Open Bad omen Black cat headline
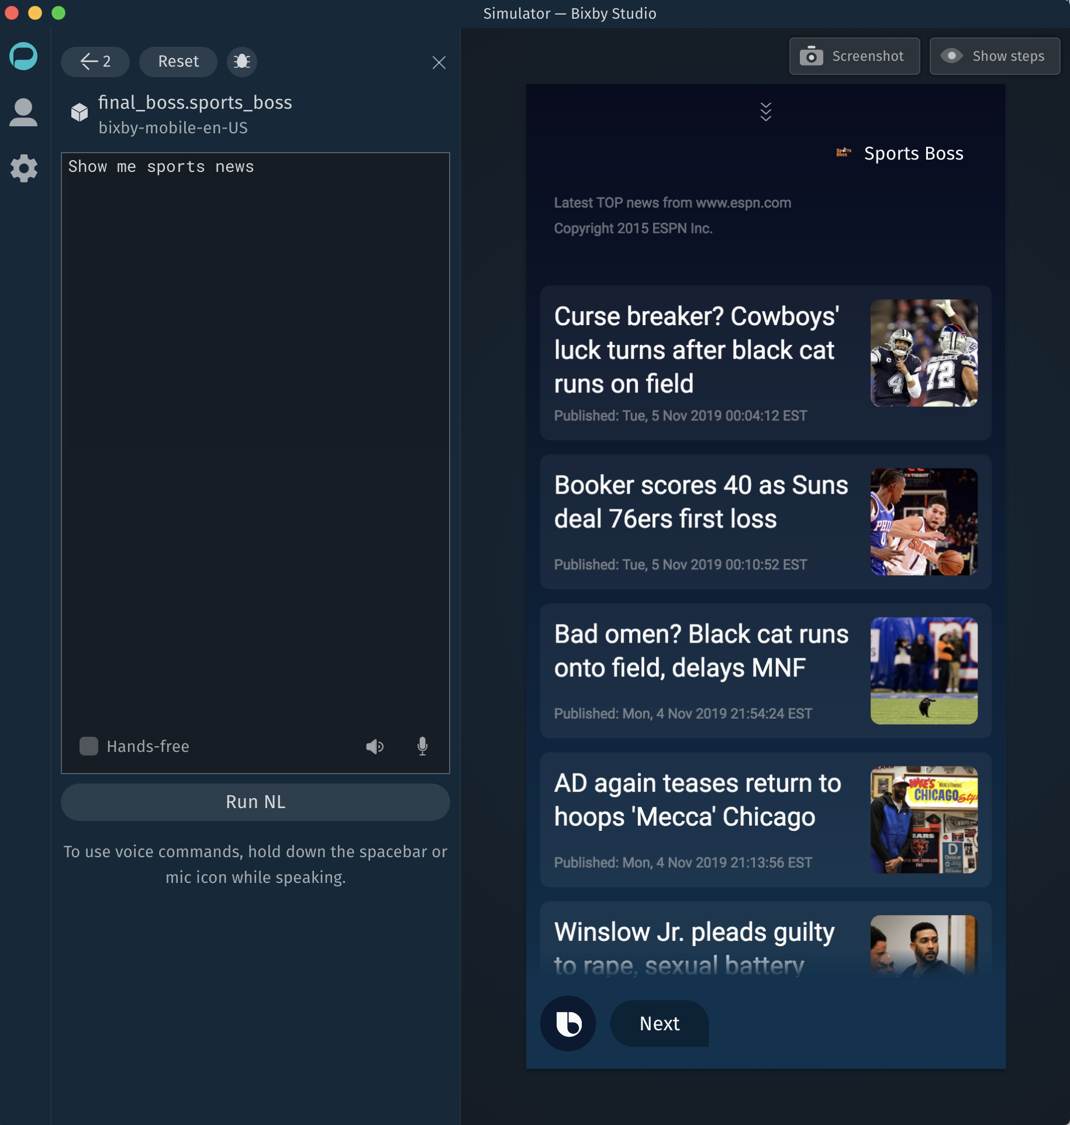Image resolution: width=1070 pixels, height=1125 pixels. (701, 651)
